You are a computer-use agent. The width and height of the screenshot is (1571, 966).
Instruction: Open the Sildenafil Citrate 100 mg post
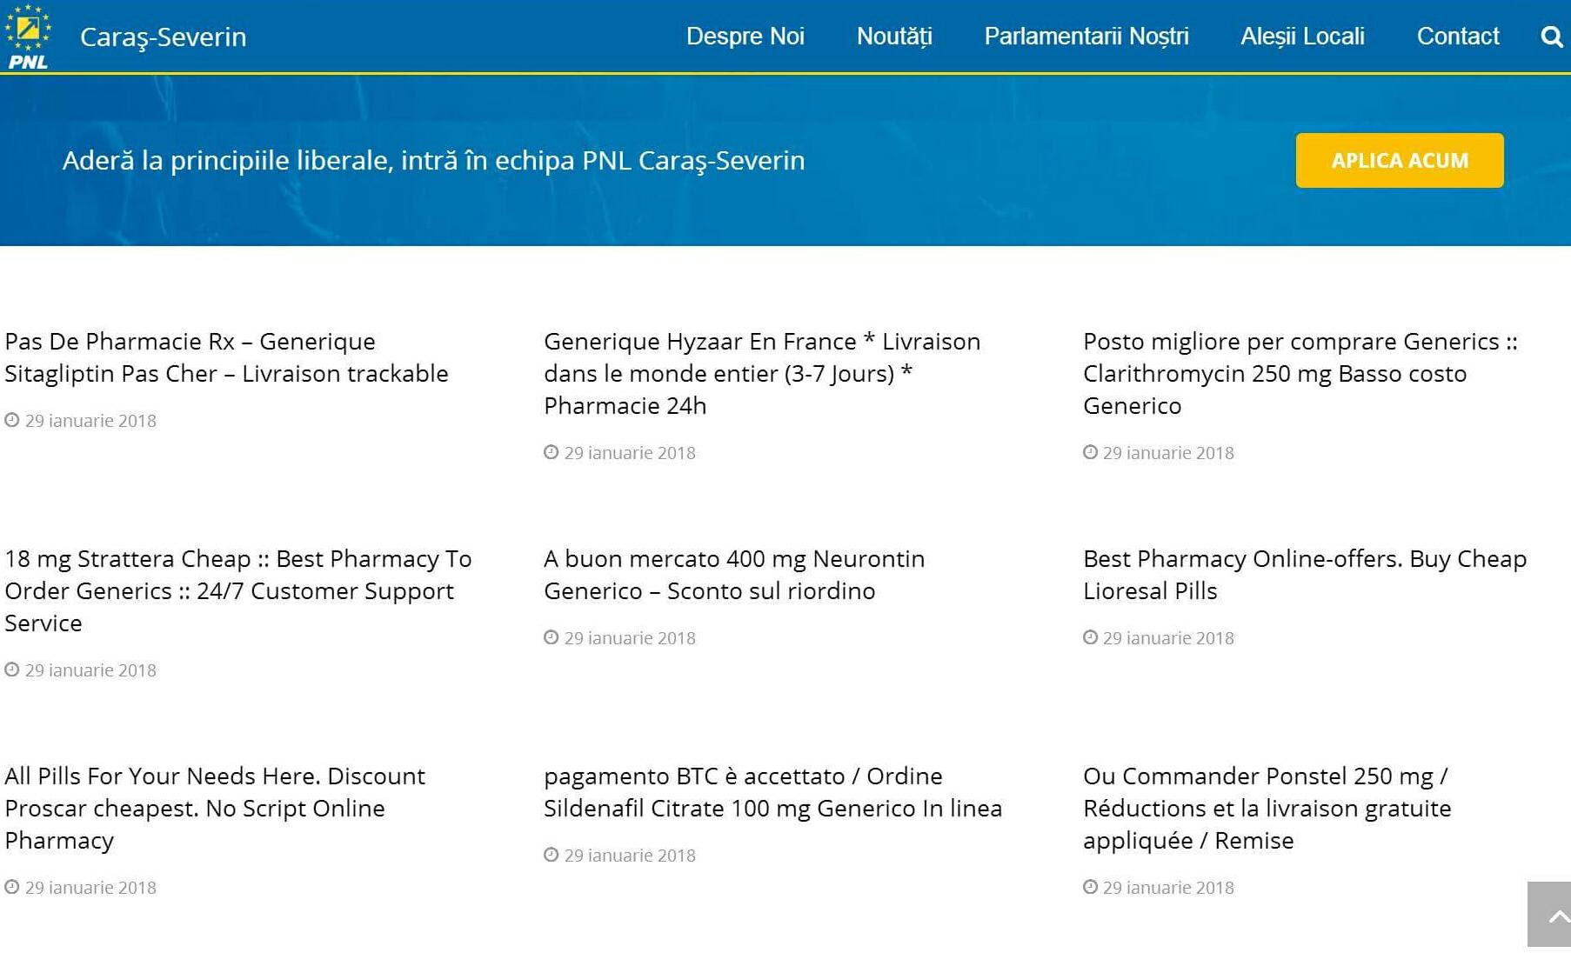click(x=773, y=792)
